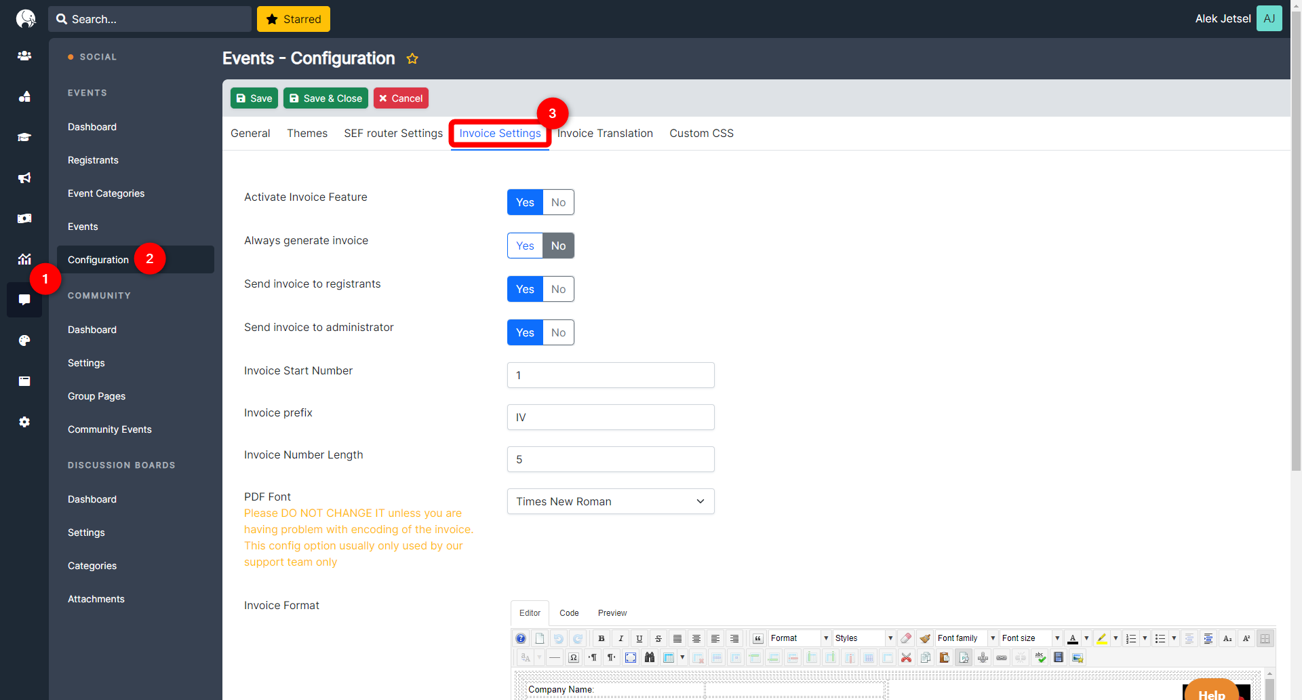Open Event Categories sidebar link
The image size is (1302, 700).
(106, 193)
